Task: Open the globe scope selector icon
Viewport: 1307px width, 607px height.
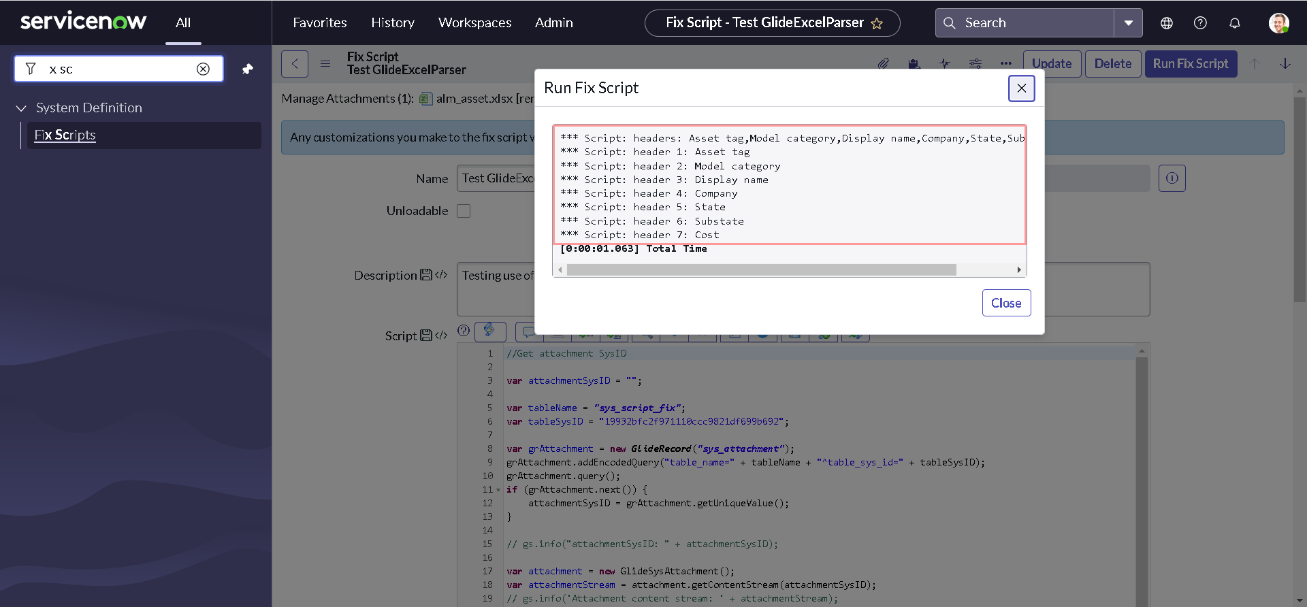Action: click(1167, 23)
